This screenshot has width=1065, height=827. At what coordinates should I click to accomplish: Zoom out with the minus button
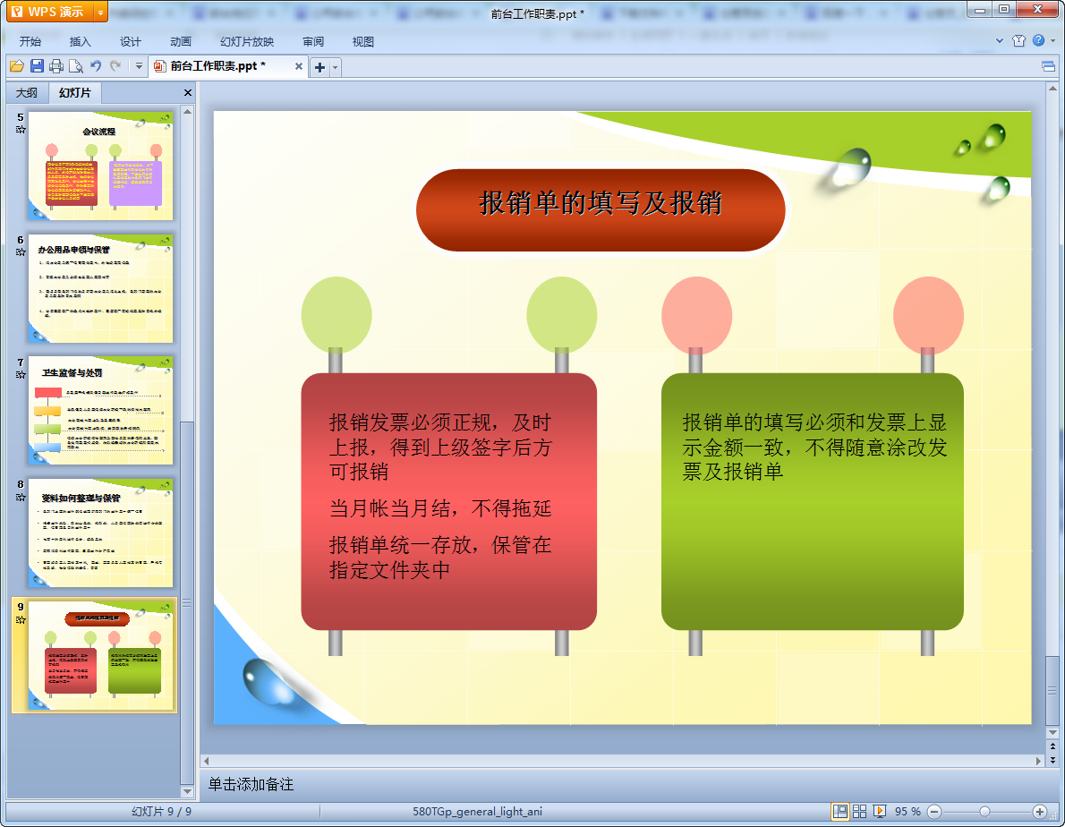(934, 812)
